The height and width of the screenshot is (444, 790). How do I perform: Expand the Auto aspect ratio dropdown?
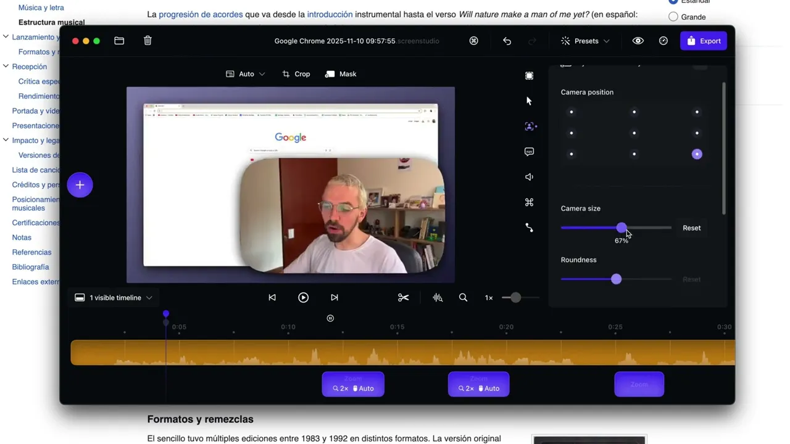(x=246, y=74)
